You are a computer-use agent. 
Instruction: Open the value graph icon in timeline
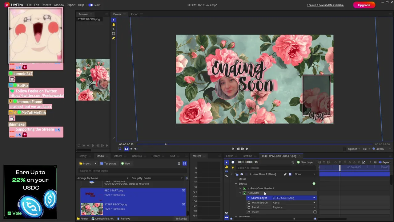[x=364, y=162]
